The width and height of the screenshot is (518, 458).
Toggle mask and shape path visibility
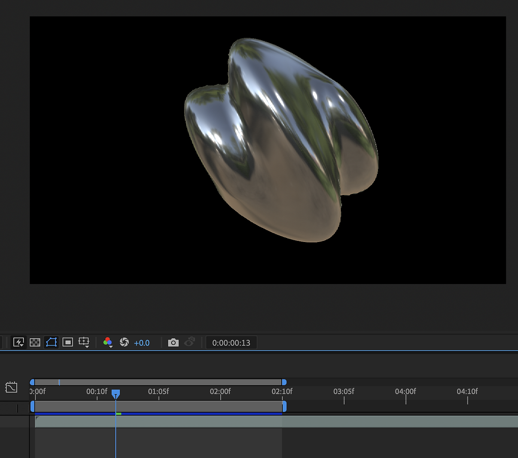pyautogui.click(x=51, y=343)
